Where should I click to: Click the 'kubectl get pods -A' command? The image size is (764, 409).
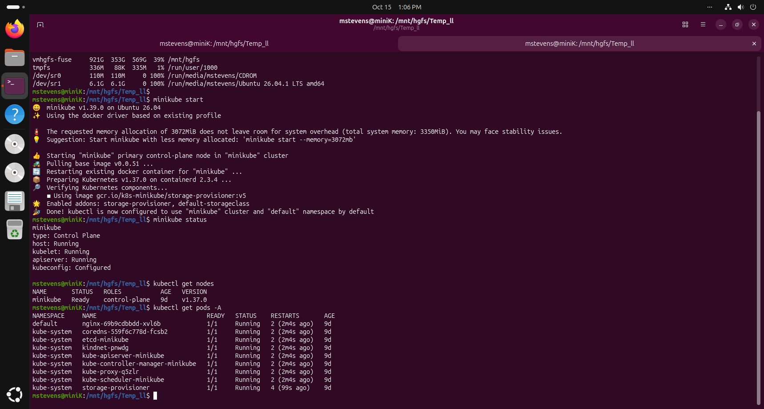coord(187,308)
